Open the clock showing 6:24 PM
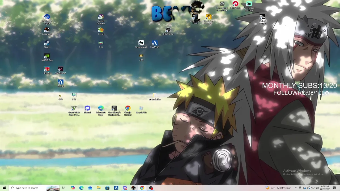 pyautogui.click(x=325, y=188)
